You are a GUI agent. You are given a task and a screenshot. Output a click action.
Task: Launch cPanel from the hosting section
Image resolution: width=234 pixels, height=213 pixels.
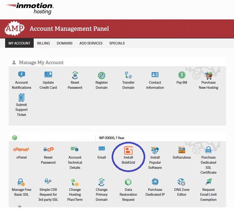pos(21,149)
